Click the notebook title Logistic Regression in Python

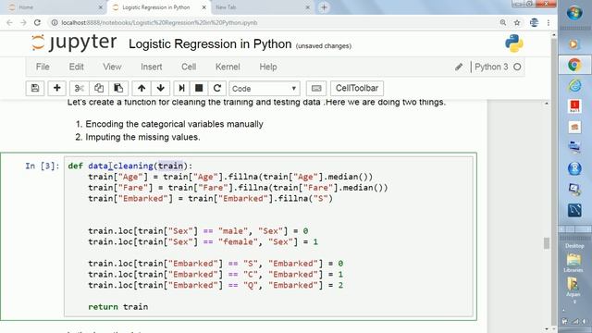click(x=210, y=44)
